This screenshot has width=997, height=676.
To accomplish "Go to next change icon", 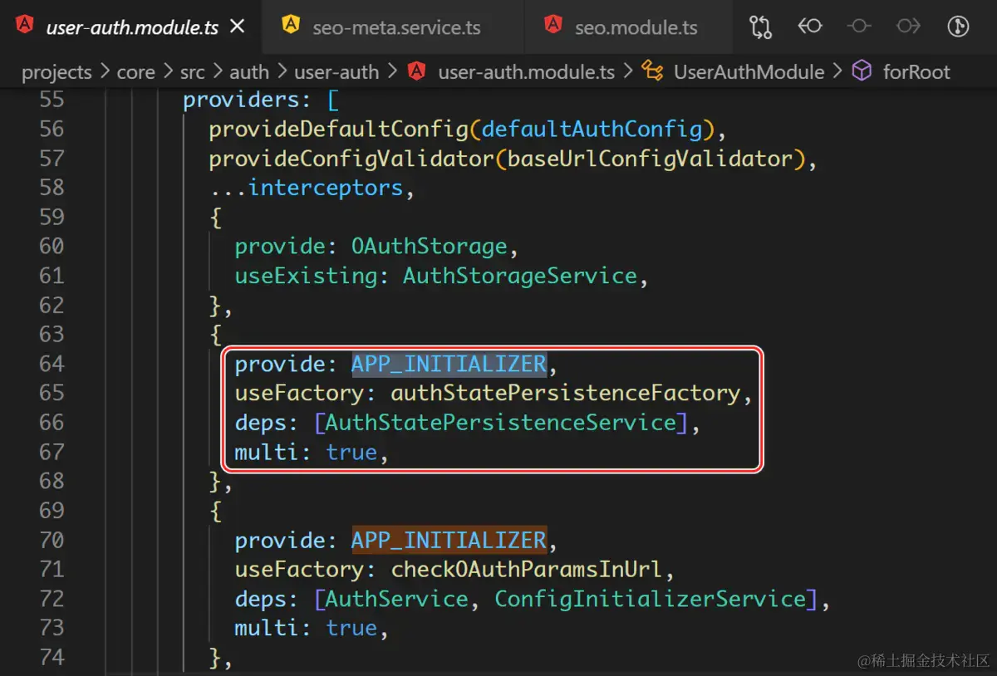I will [908, 27].
